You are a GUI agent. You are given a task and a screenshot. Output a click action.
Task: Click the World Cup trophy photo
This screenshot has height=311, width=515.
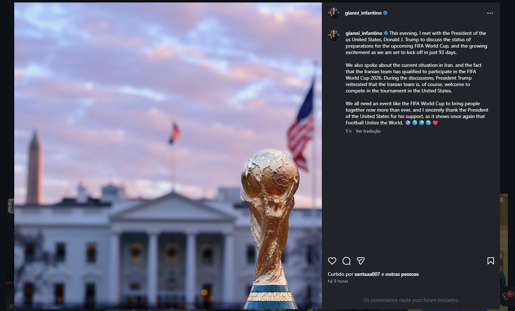[x=168, y=156]
